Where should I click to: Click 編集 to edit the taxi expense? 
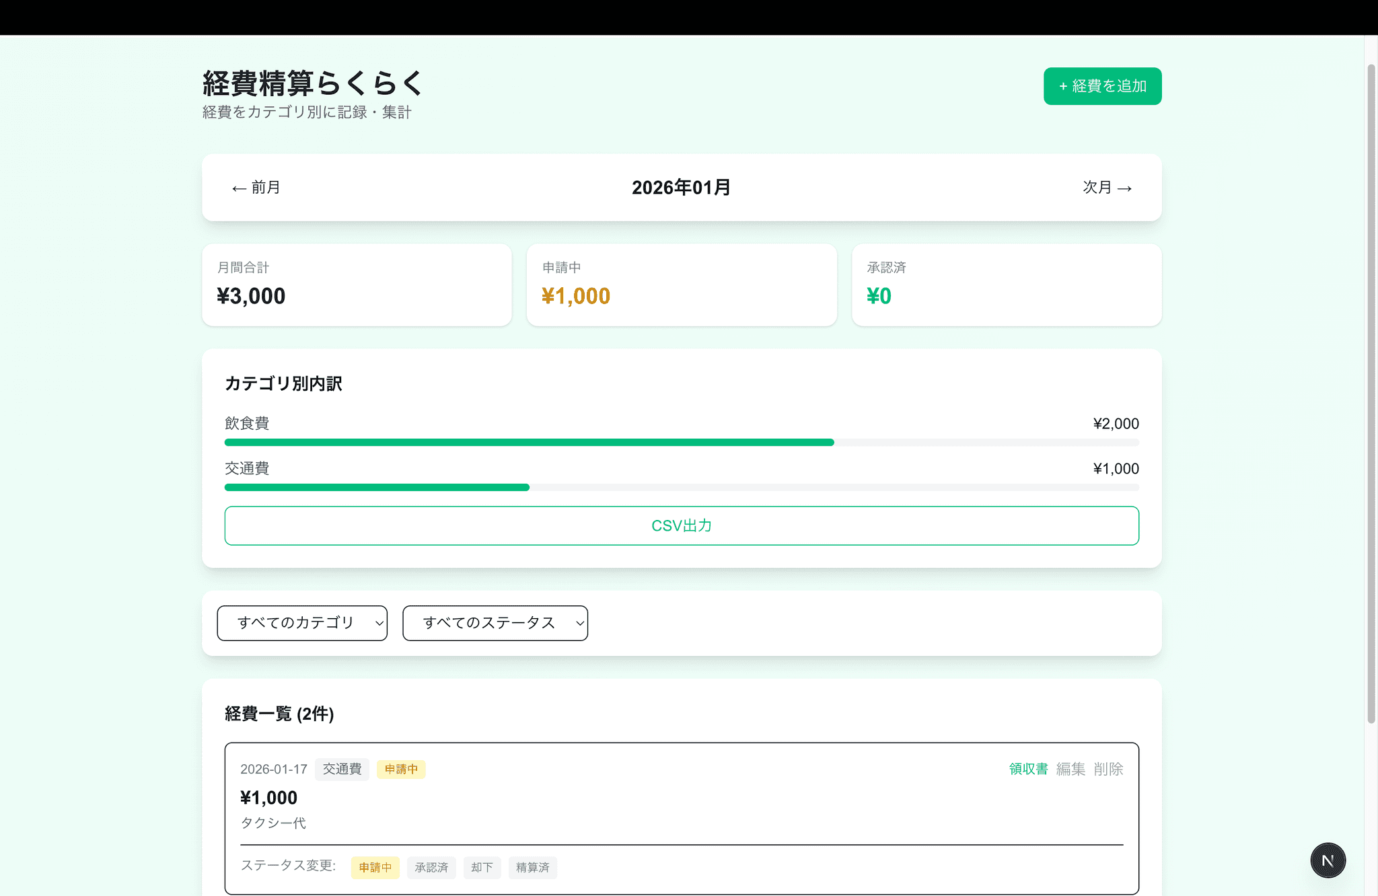(1071, 769)
